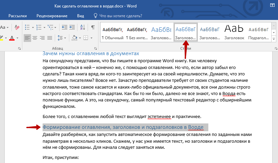Expand the font color dropdown arrow
278x163 pixels.
pos(18,38)
